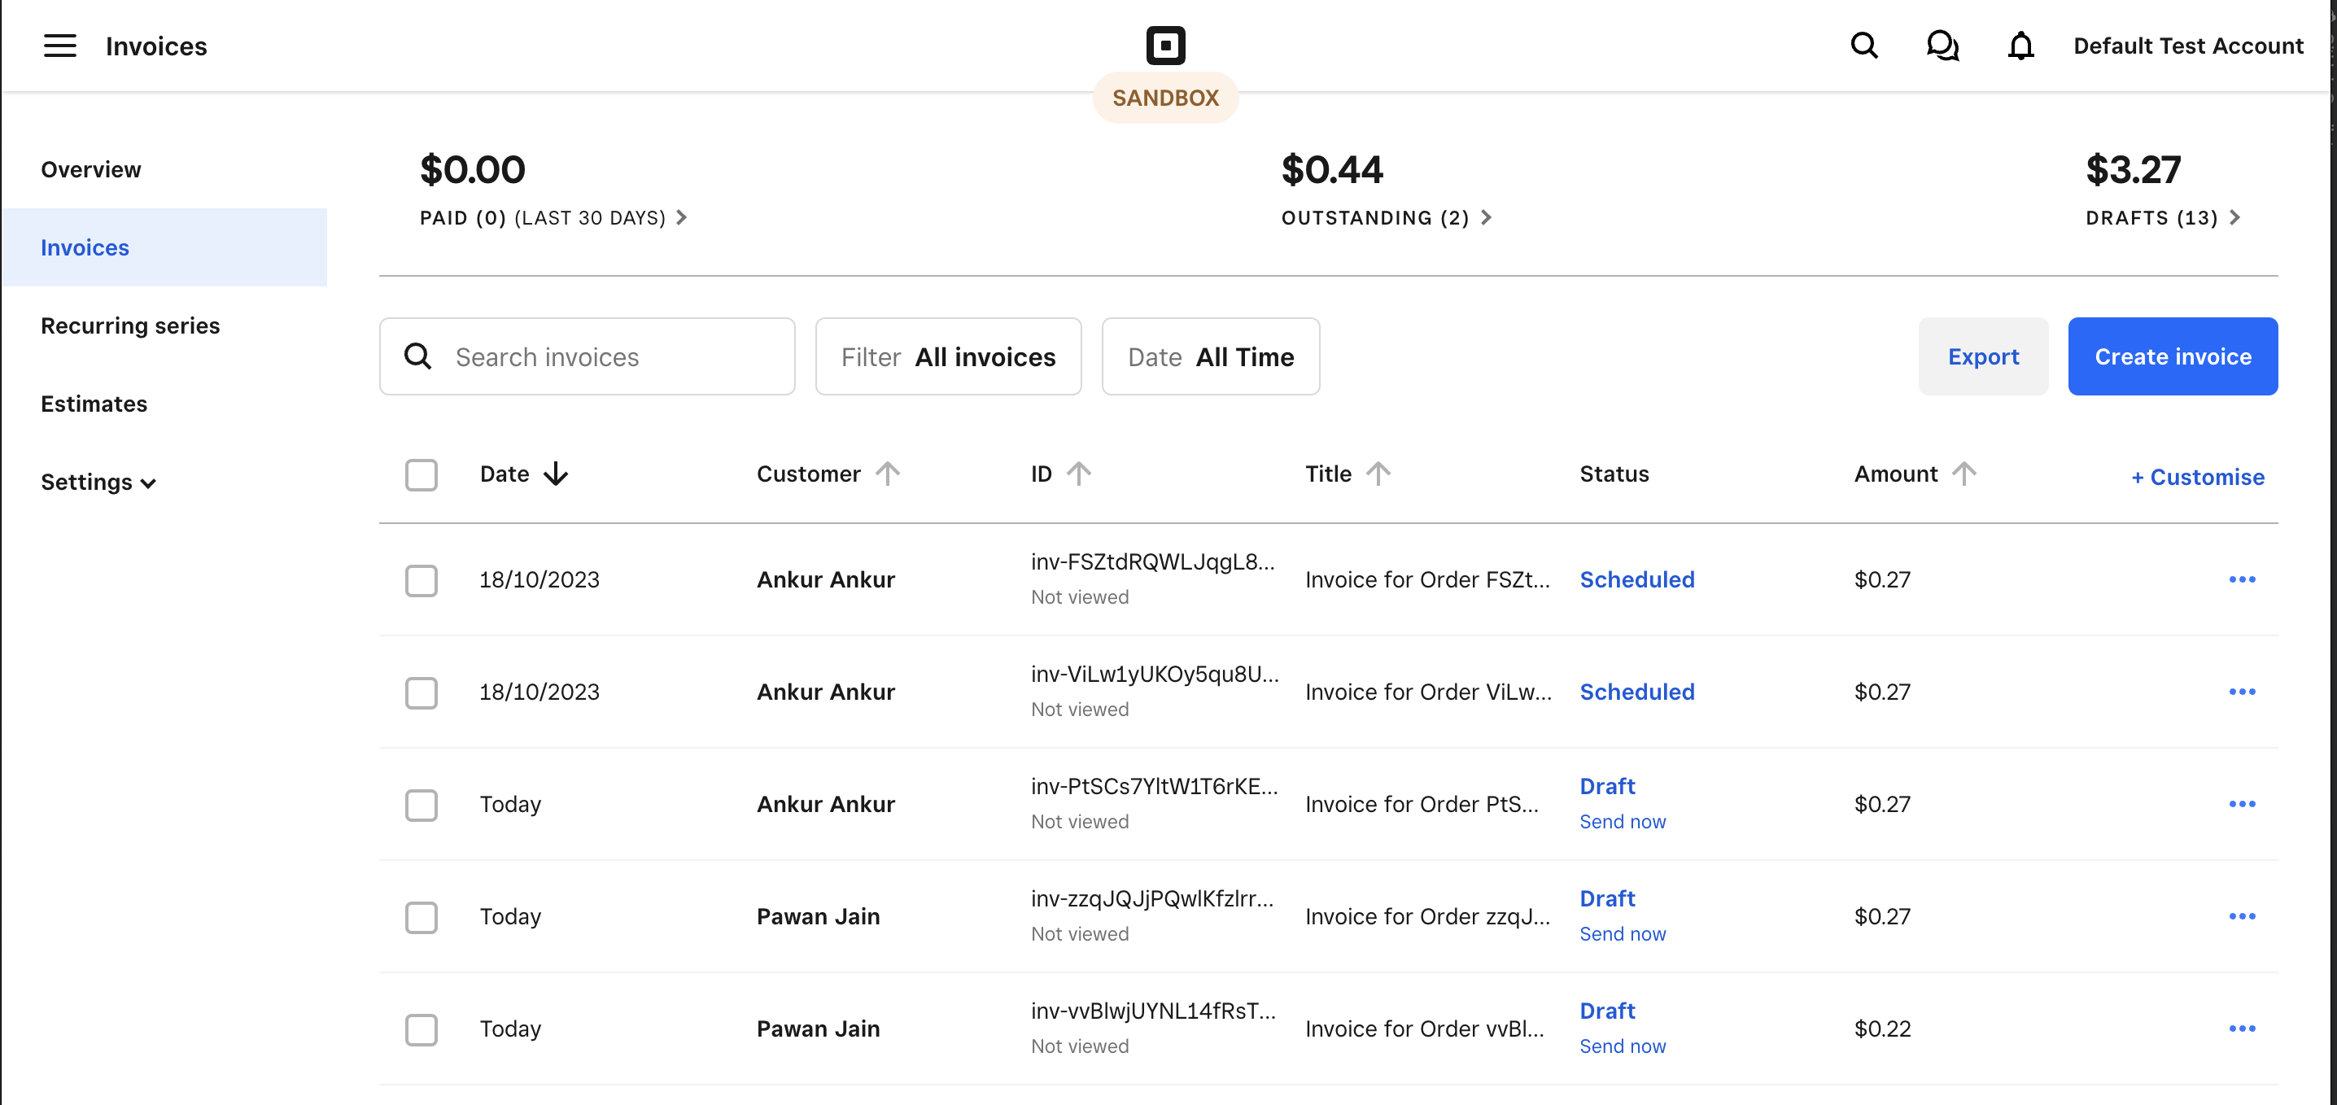Open three-dot menu for first Scheduled invoice

click(x=2242, y=579)
